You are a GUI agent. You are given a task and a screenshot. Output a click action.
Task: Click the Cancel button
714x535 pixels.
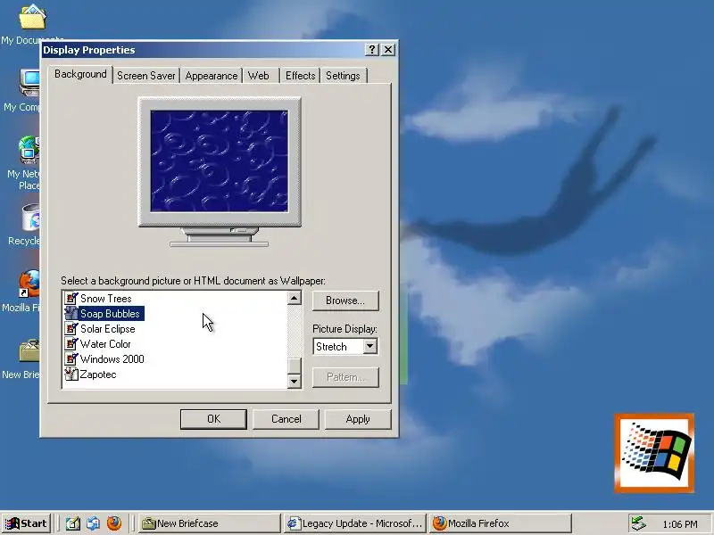coord(286,419)
